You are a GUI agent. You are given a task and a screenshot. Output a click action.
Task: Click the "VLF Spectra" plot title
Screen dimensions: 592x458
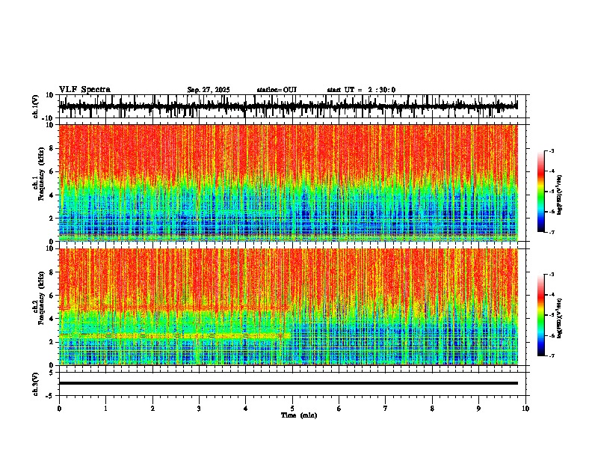84,90
